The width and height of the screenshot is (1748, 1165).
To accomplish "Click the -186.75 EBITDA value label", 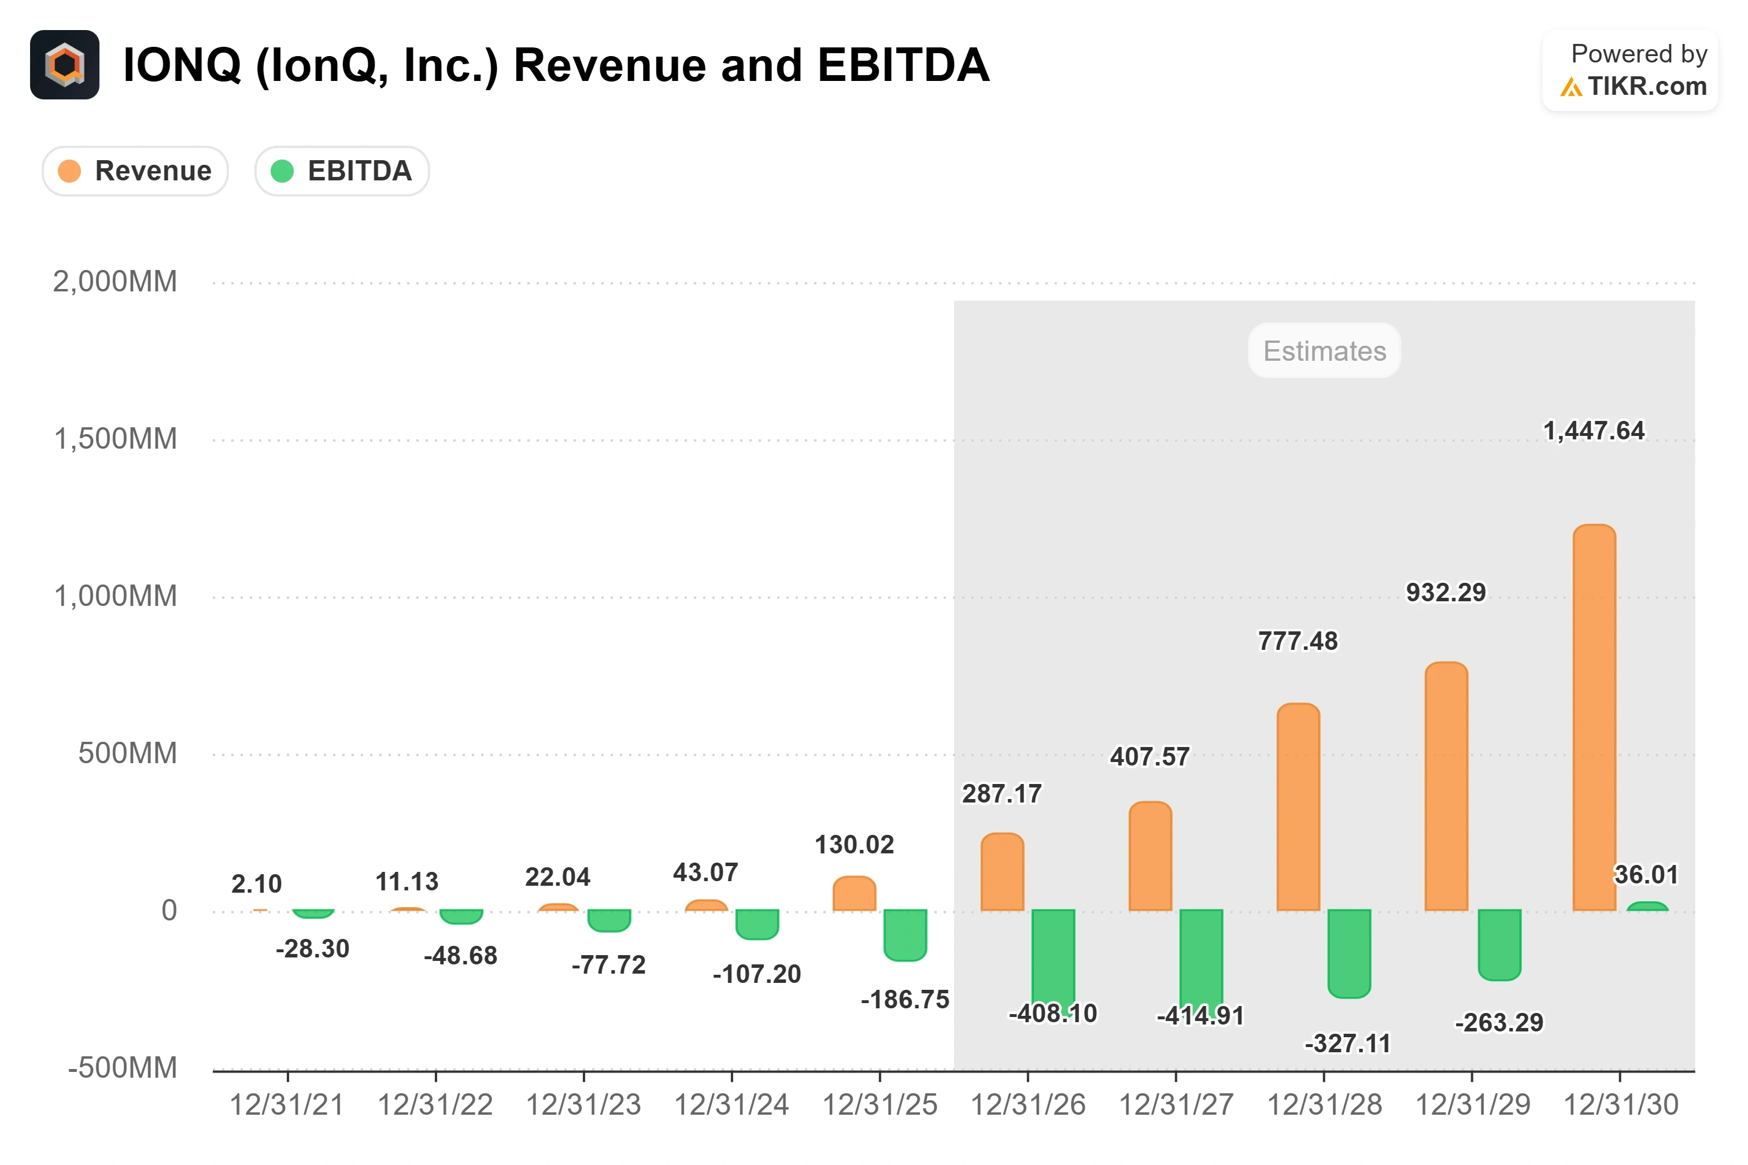I will point(905,1000).
